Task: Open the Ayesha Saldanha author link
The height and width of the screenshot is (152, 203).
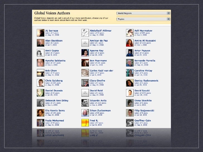Action: (x=55, y=61)
